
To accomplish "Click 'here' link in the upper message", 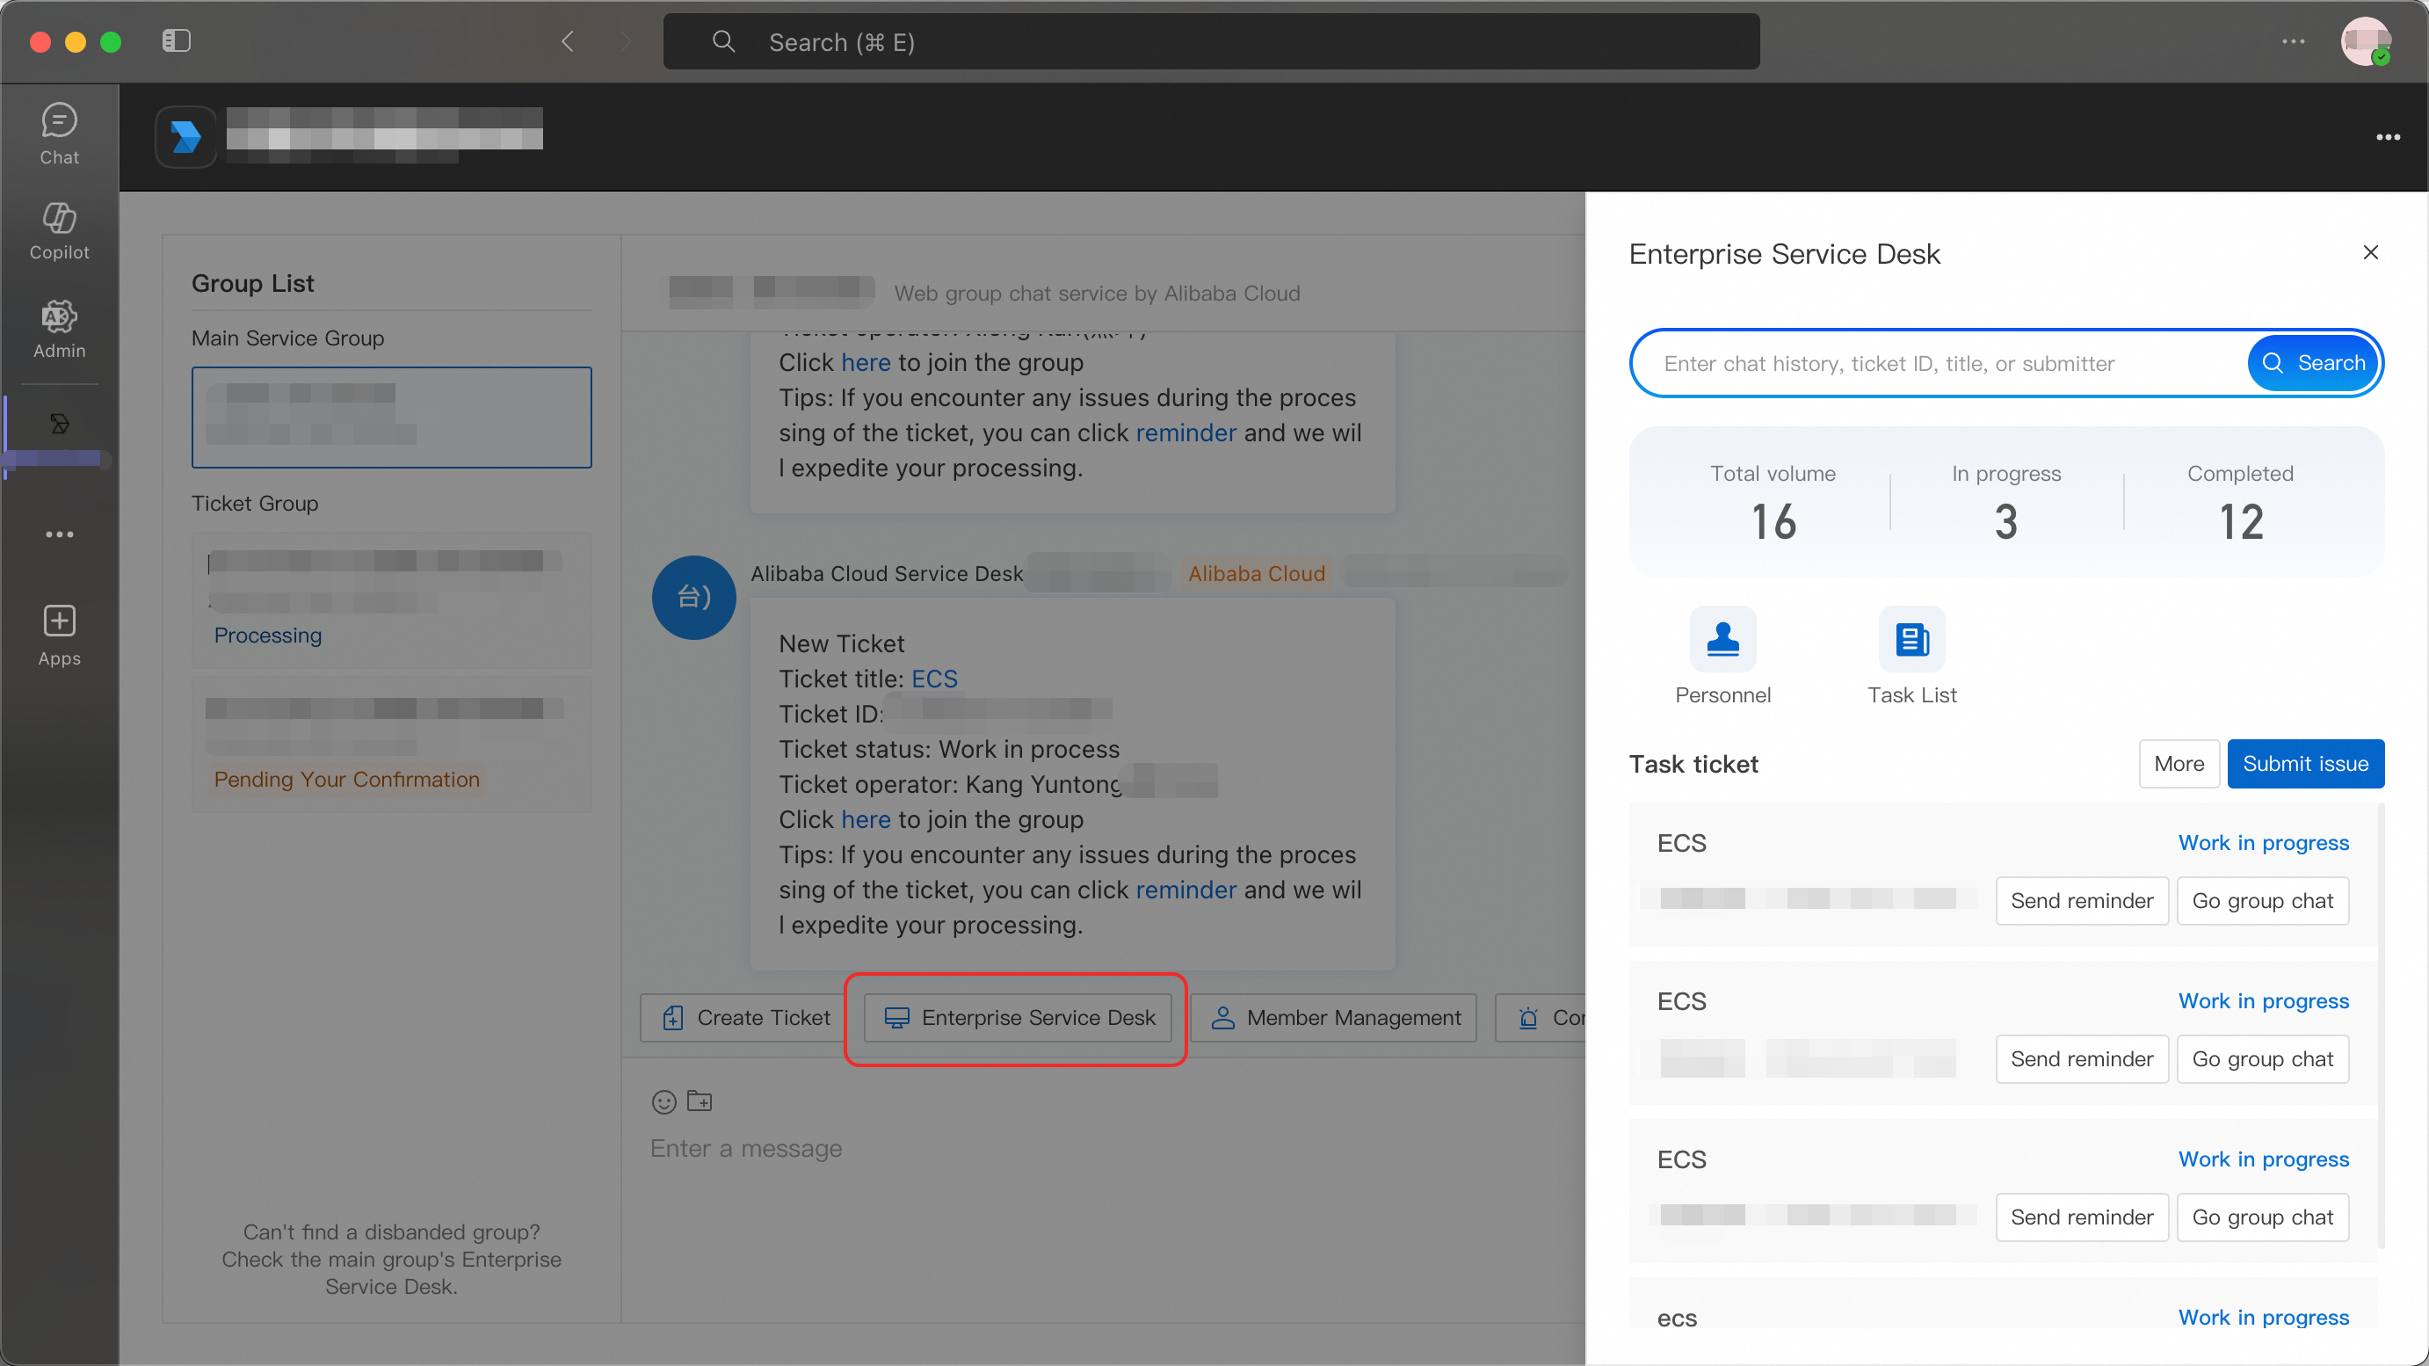I will (866, 362).
